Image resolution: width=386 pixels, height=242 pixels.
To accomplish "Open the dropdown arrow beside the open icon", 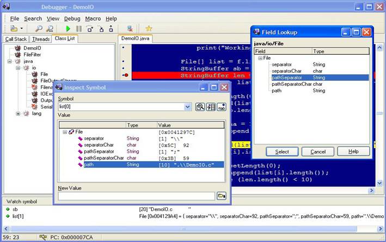I will 22,29.
